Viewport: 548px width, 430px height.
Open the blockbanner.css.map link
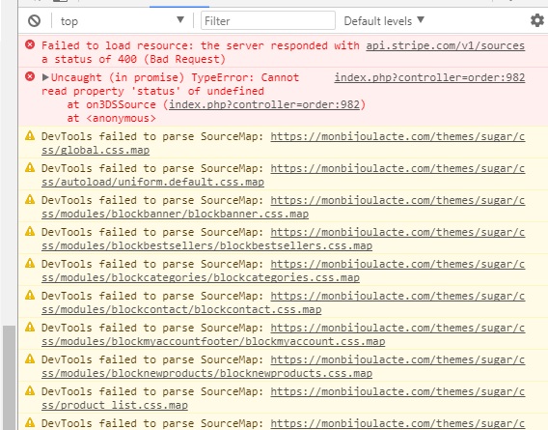point(283,207)
